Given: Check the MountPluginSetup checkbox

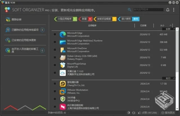Looking at the screenshot, I should click(55, 65).
